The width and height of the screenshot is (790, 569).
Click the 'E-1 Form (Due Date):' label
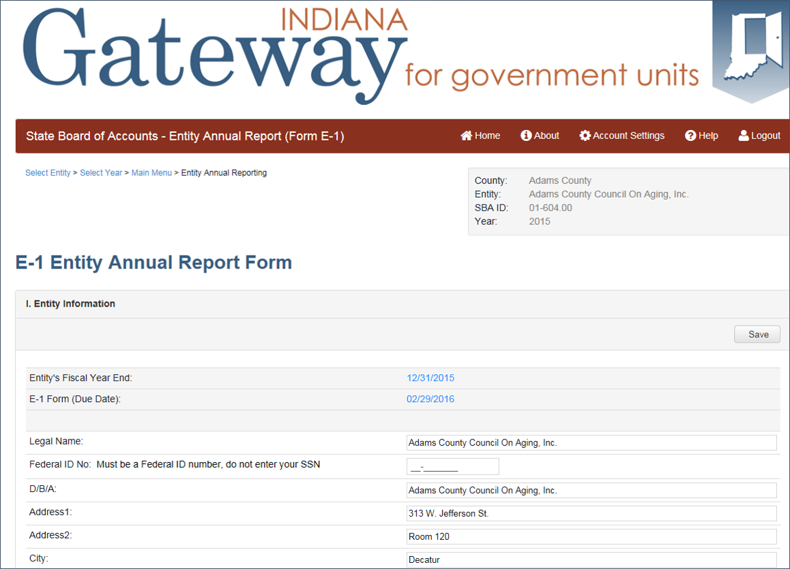coord(75,399)
